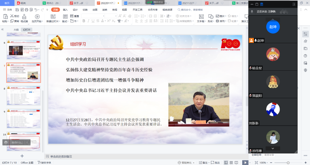310x165 pixels.
Task: Click the Text Box (文本框) icon
Action: click(201, 17)
